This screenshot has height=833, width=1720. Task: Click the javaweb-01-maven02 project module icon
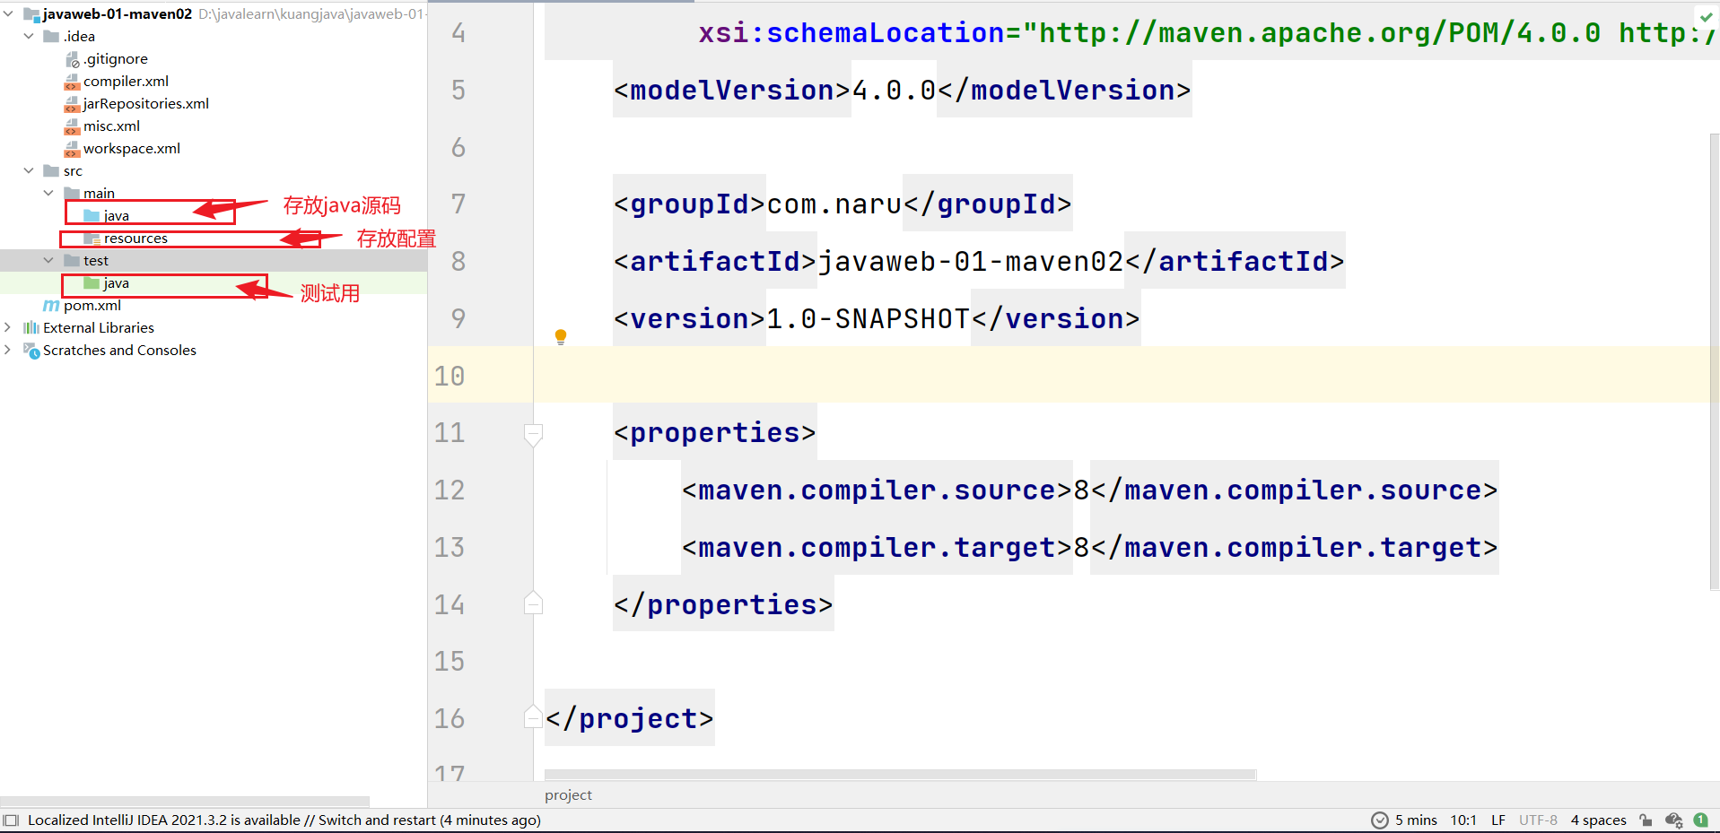coord(31,14)
